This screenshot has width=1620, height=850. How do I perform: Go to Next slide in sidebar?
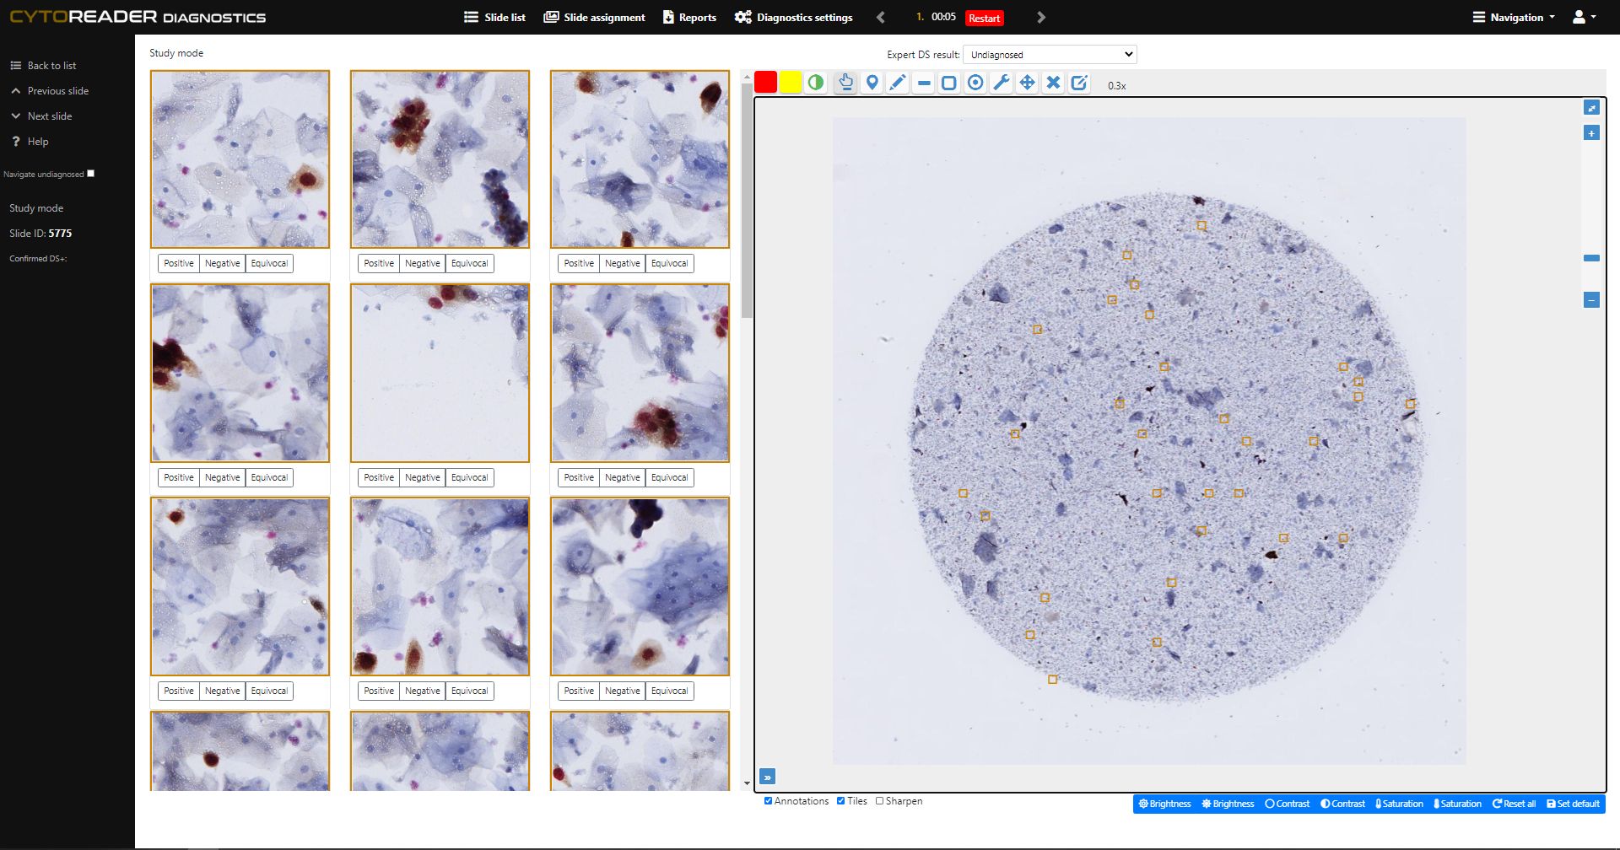point(40,116)
